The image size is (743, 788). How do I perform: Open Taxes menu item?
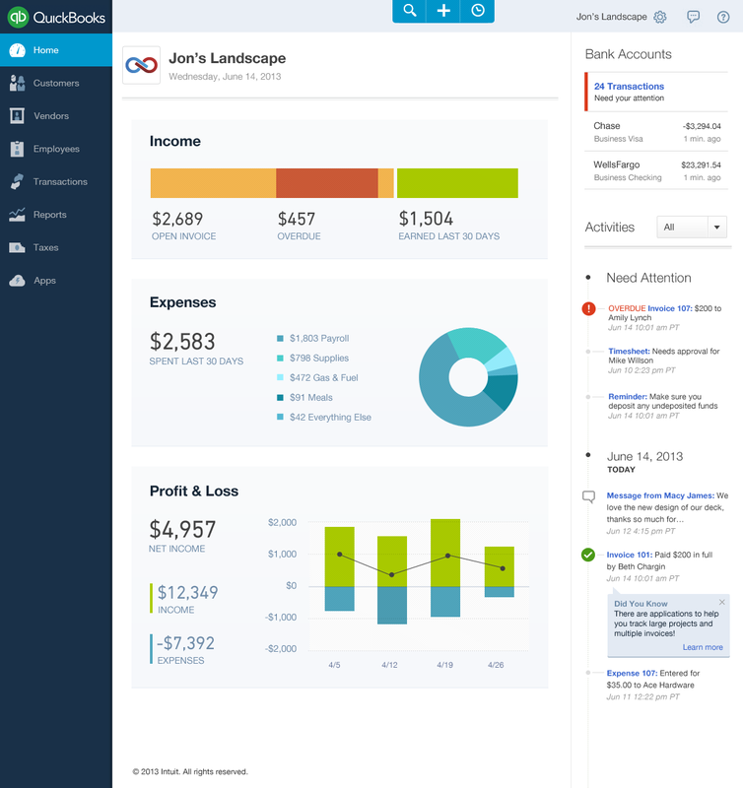point(56,247)
